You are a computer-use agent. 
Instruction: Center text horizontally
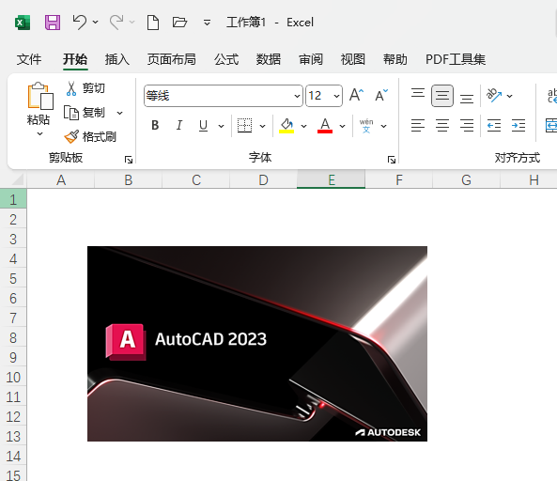(442, 125)
